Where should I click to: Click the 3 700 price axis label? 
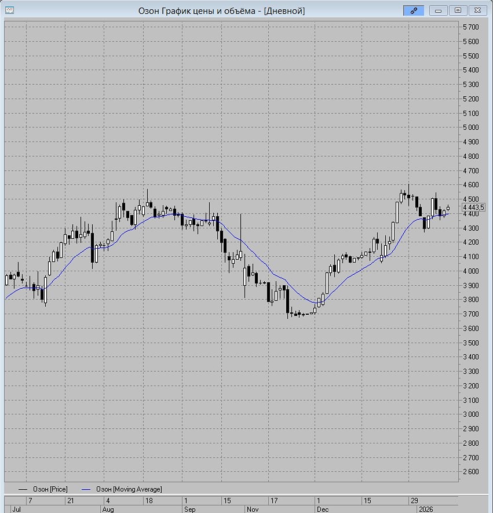[x=471, y=314]
